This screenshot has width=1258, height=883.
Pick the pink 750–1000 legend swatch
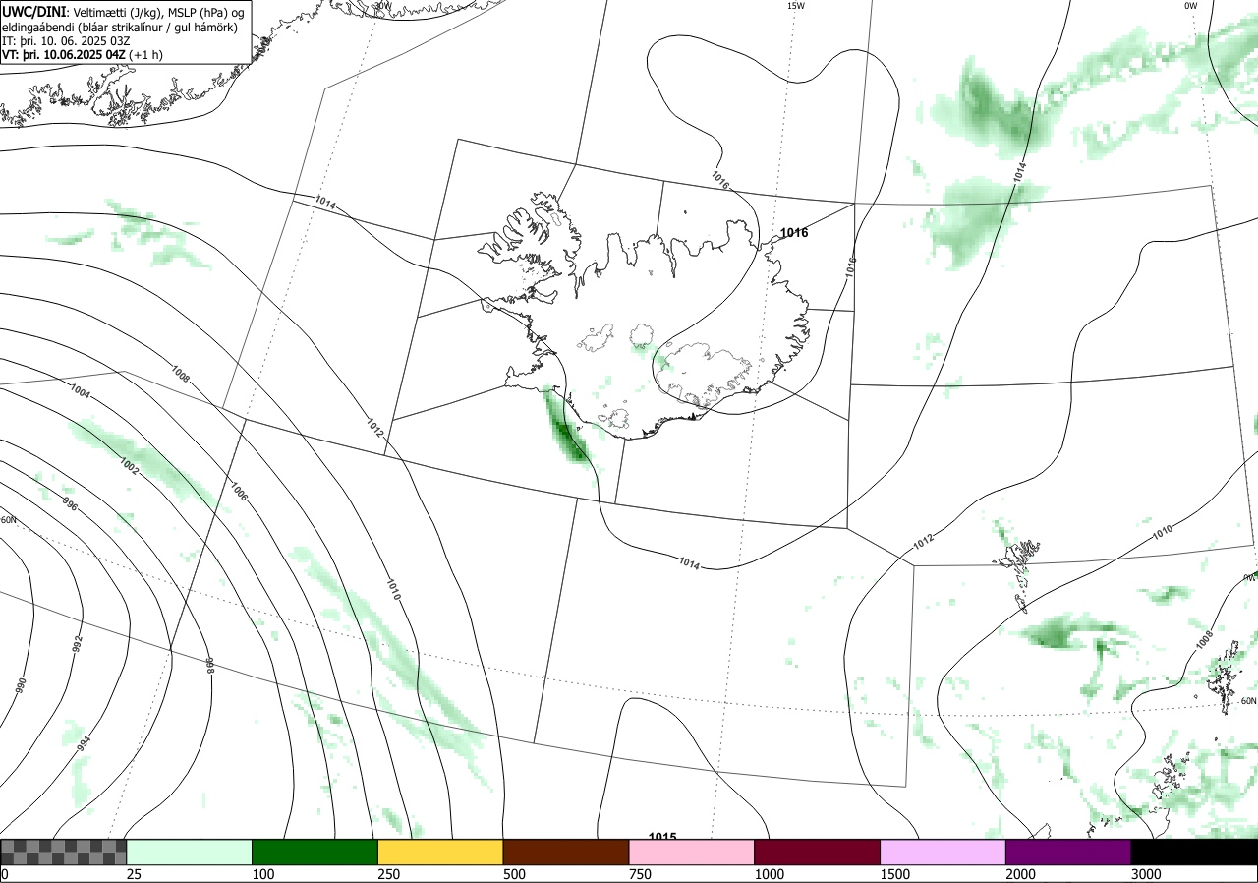692,852
